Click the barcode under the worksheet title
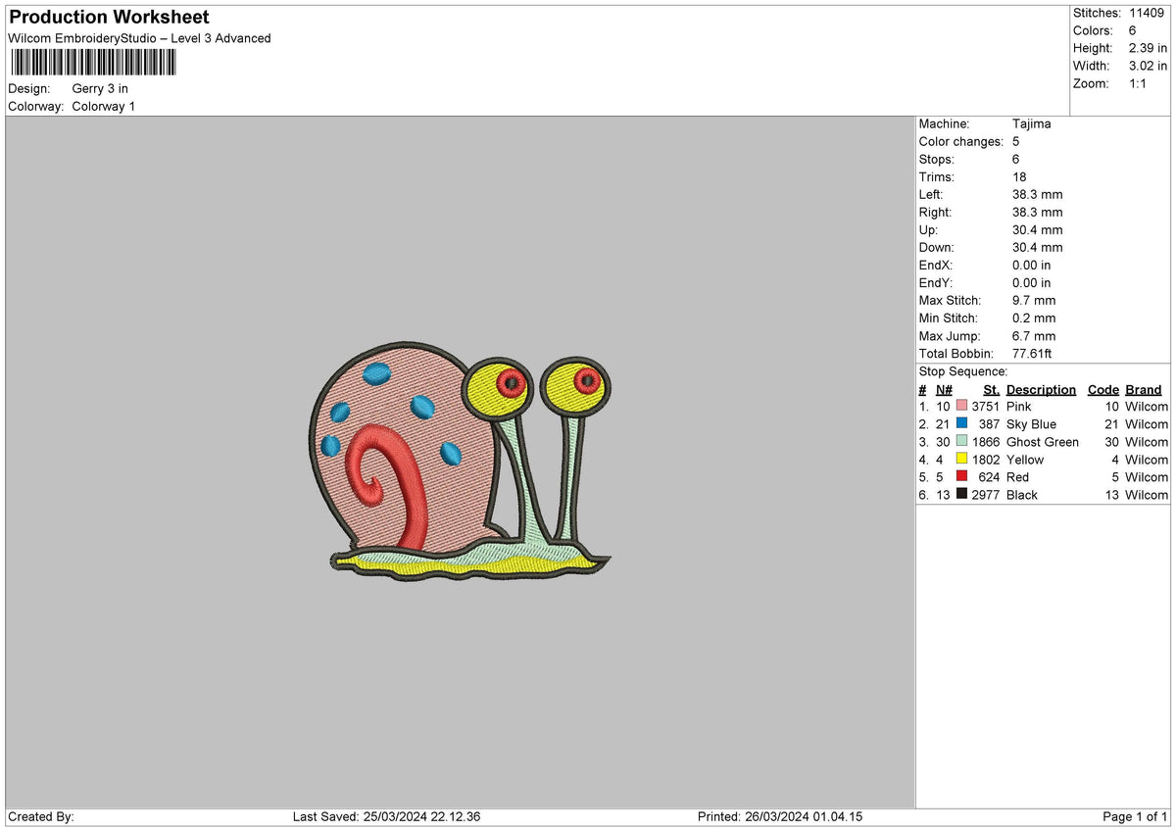This screenshot has height=831, width=1176. [x=93, y=63]
